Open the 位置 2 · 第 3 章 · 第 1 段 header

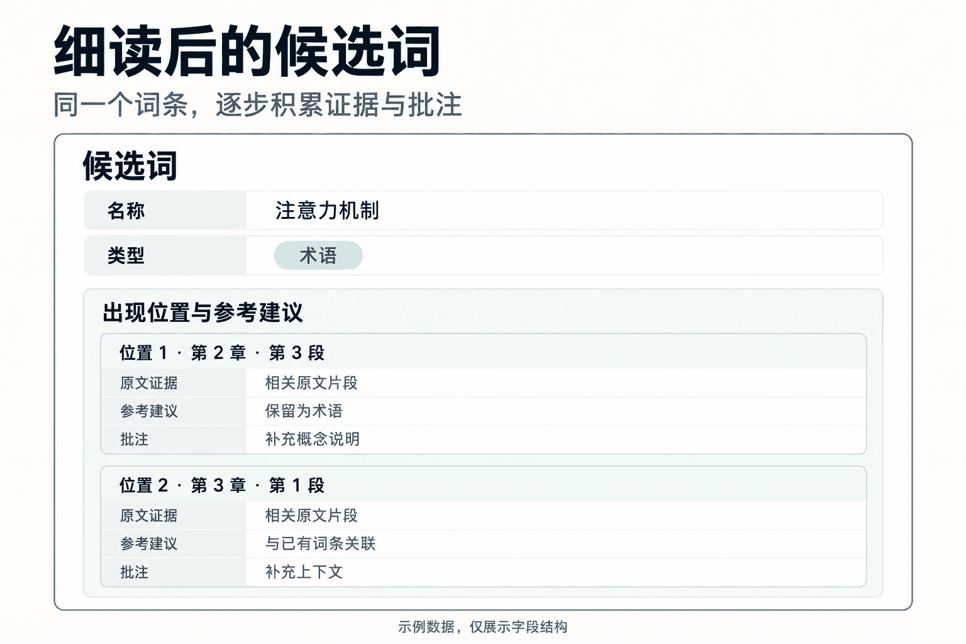tap(483, 485)
